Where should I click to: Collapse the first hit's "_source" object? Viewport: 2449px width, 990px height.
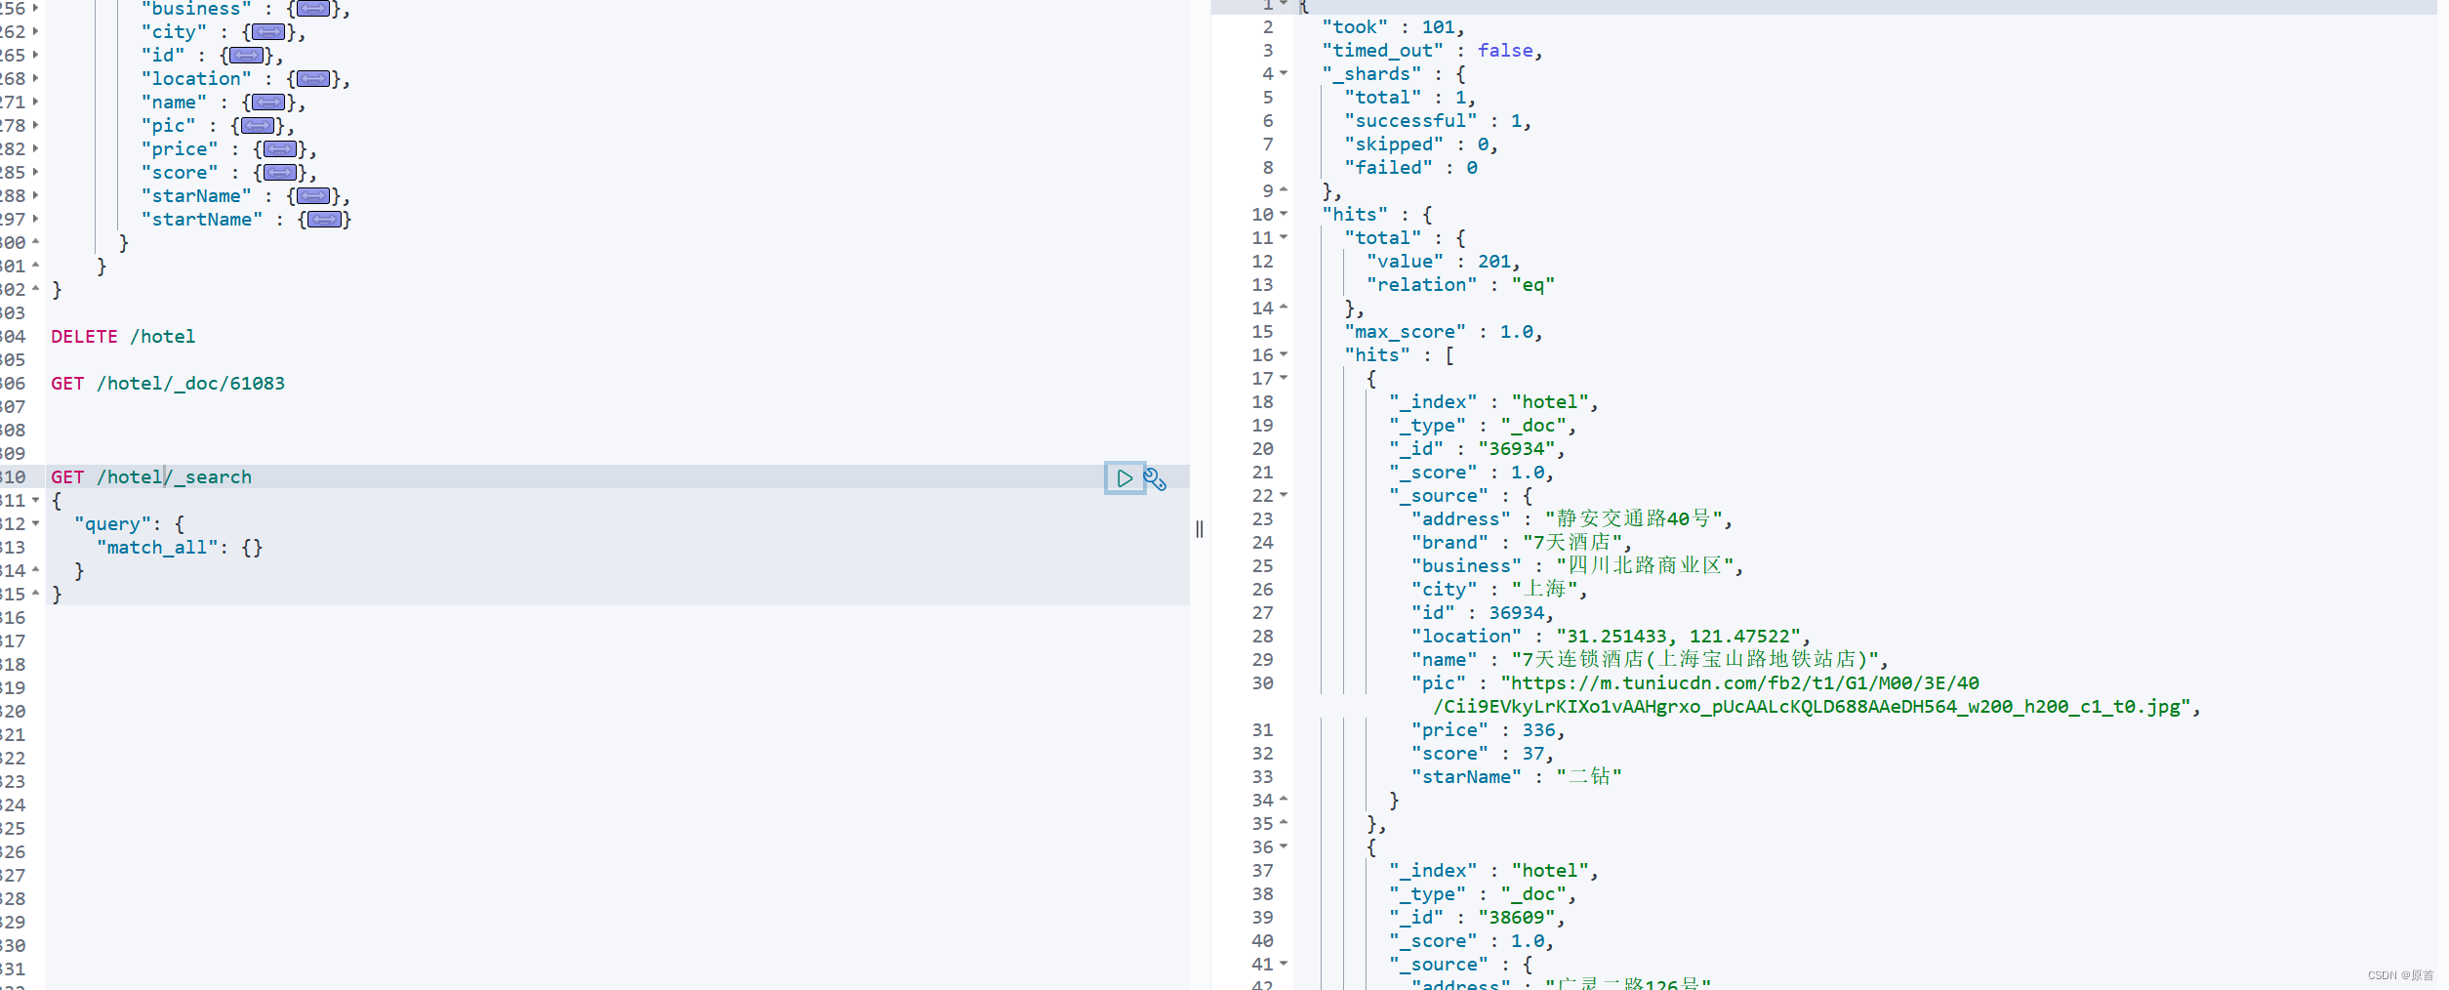click(1284, 495)
